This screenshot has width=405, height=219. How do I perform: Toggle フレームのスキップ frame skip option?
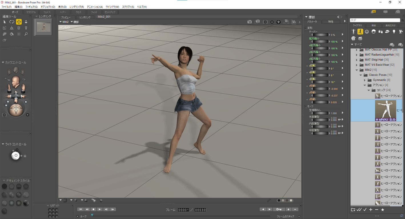click(x=299, y=216)
